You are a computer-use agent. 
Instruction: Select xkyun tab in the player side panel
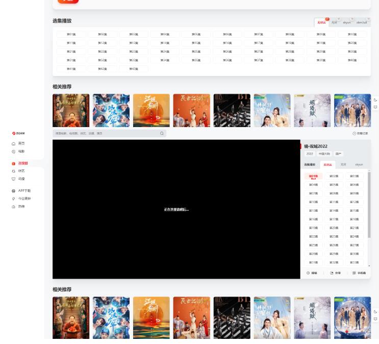click(x=359, y=164)
